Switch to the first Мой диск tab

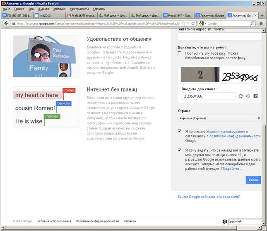coord(113,15)
